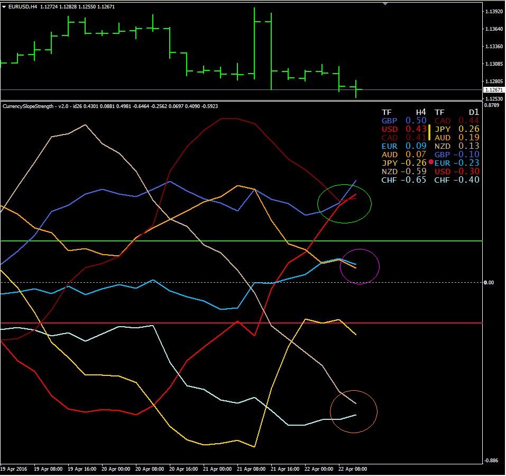506x476 pixels.
Task: Click the NZD D1 value 0.13
Action: (x=469, y=146)
